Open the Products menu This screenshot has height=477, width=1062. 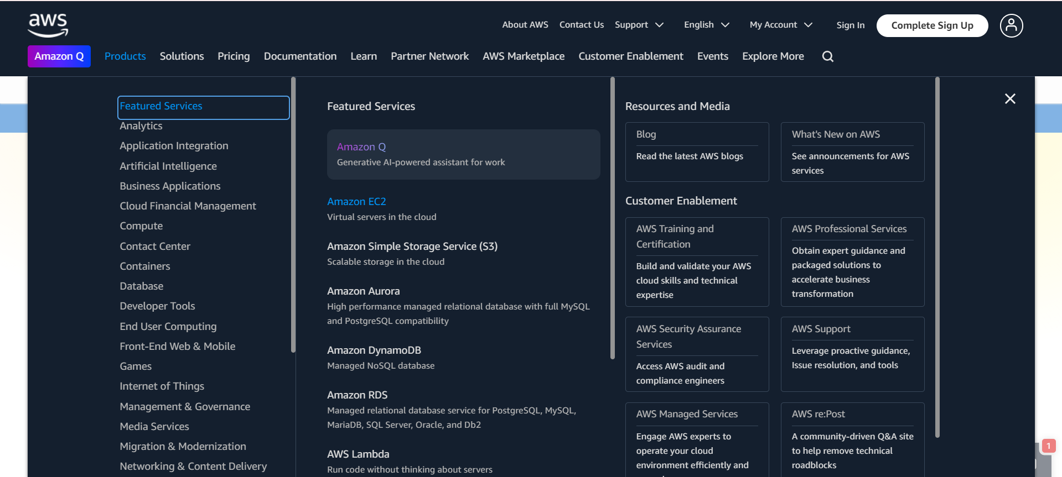pos(125,56)
